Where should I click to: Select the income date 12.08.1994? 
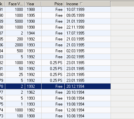click(75, 110)
